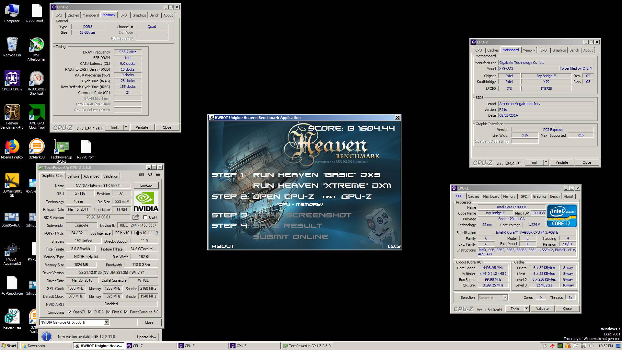Open Validation tab in GPU-Z
The image size is (622, 350).
[x=111, y=176]
